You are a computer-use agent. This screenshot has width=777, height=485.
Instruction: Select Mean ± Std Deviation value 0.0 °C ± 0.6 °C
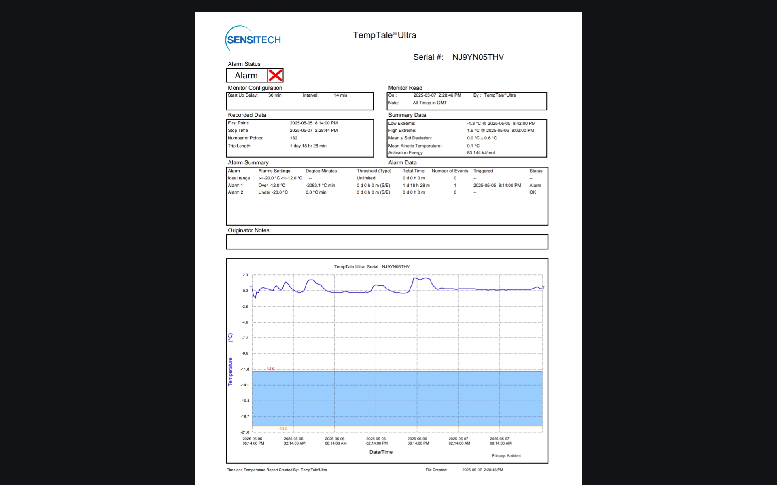tap(482, 138)
